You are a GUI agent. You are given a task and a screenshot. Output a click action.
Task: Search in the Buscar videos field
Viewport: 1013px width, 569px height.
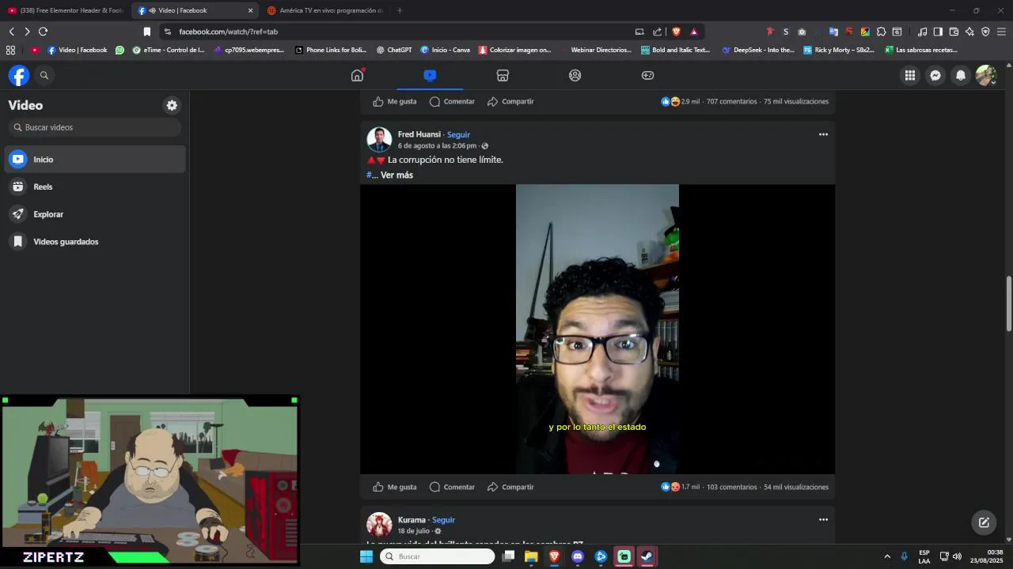tap(95, 127)
